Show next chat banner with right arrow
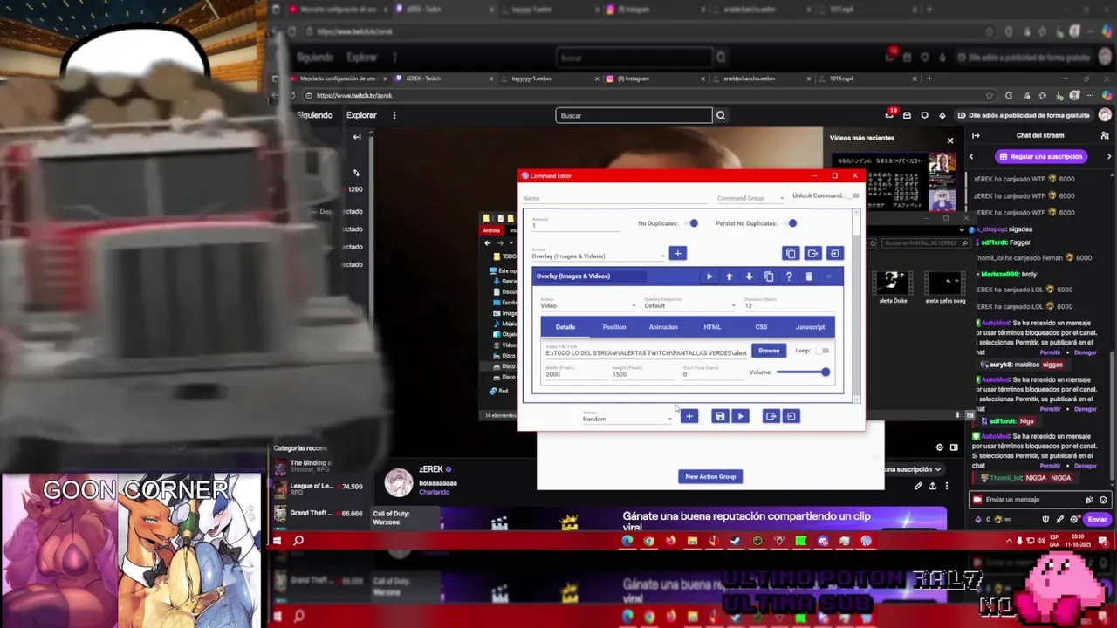Image resolution: width=1117 pixels, height=628 pixels. 1108,157
